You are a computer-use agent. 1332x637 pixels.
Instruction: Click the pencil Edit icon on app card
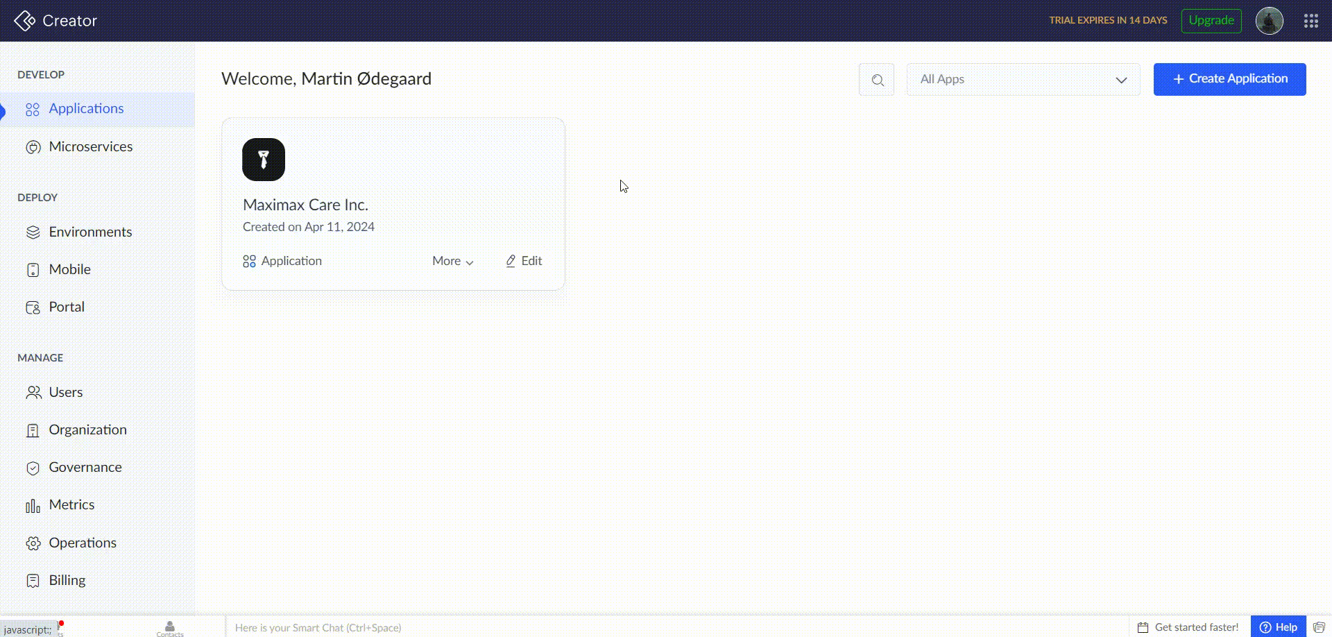[511, 261]
